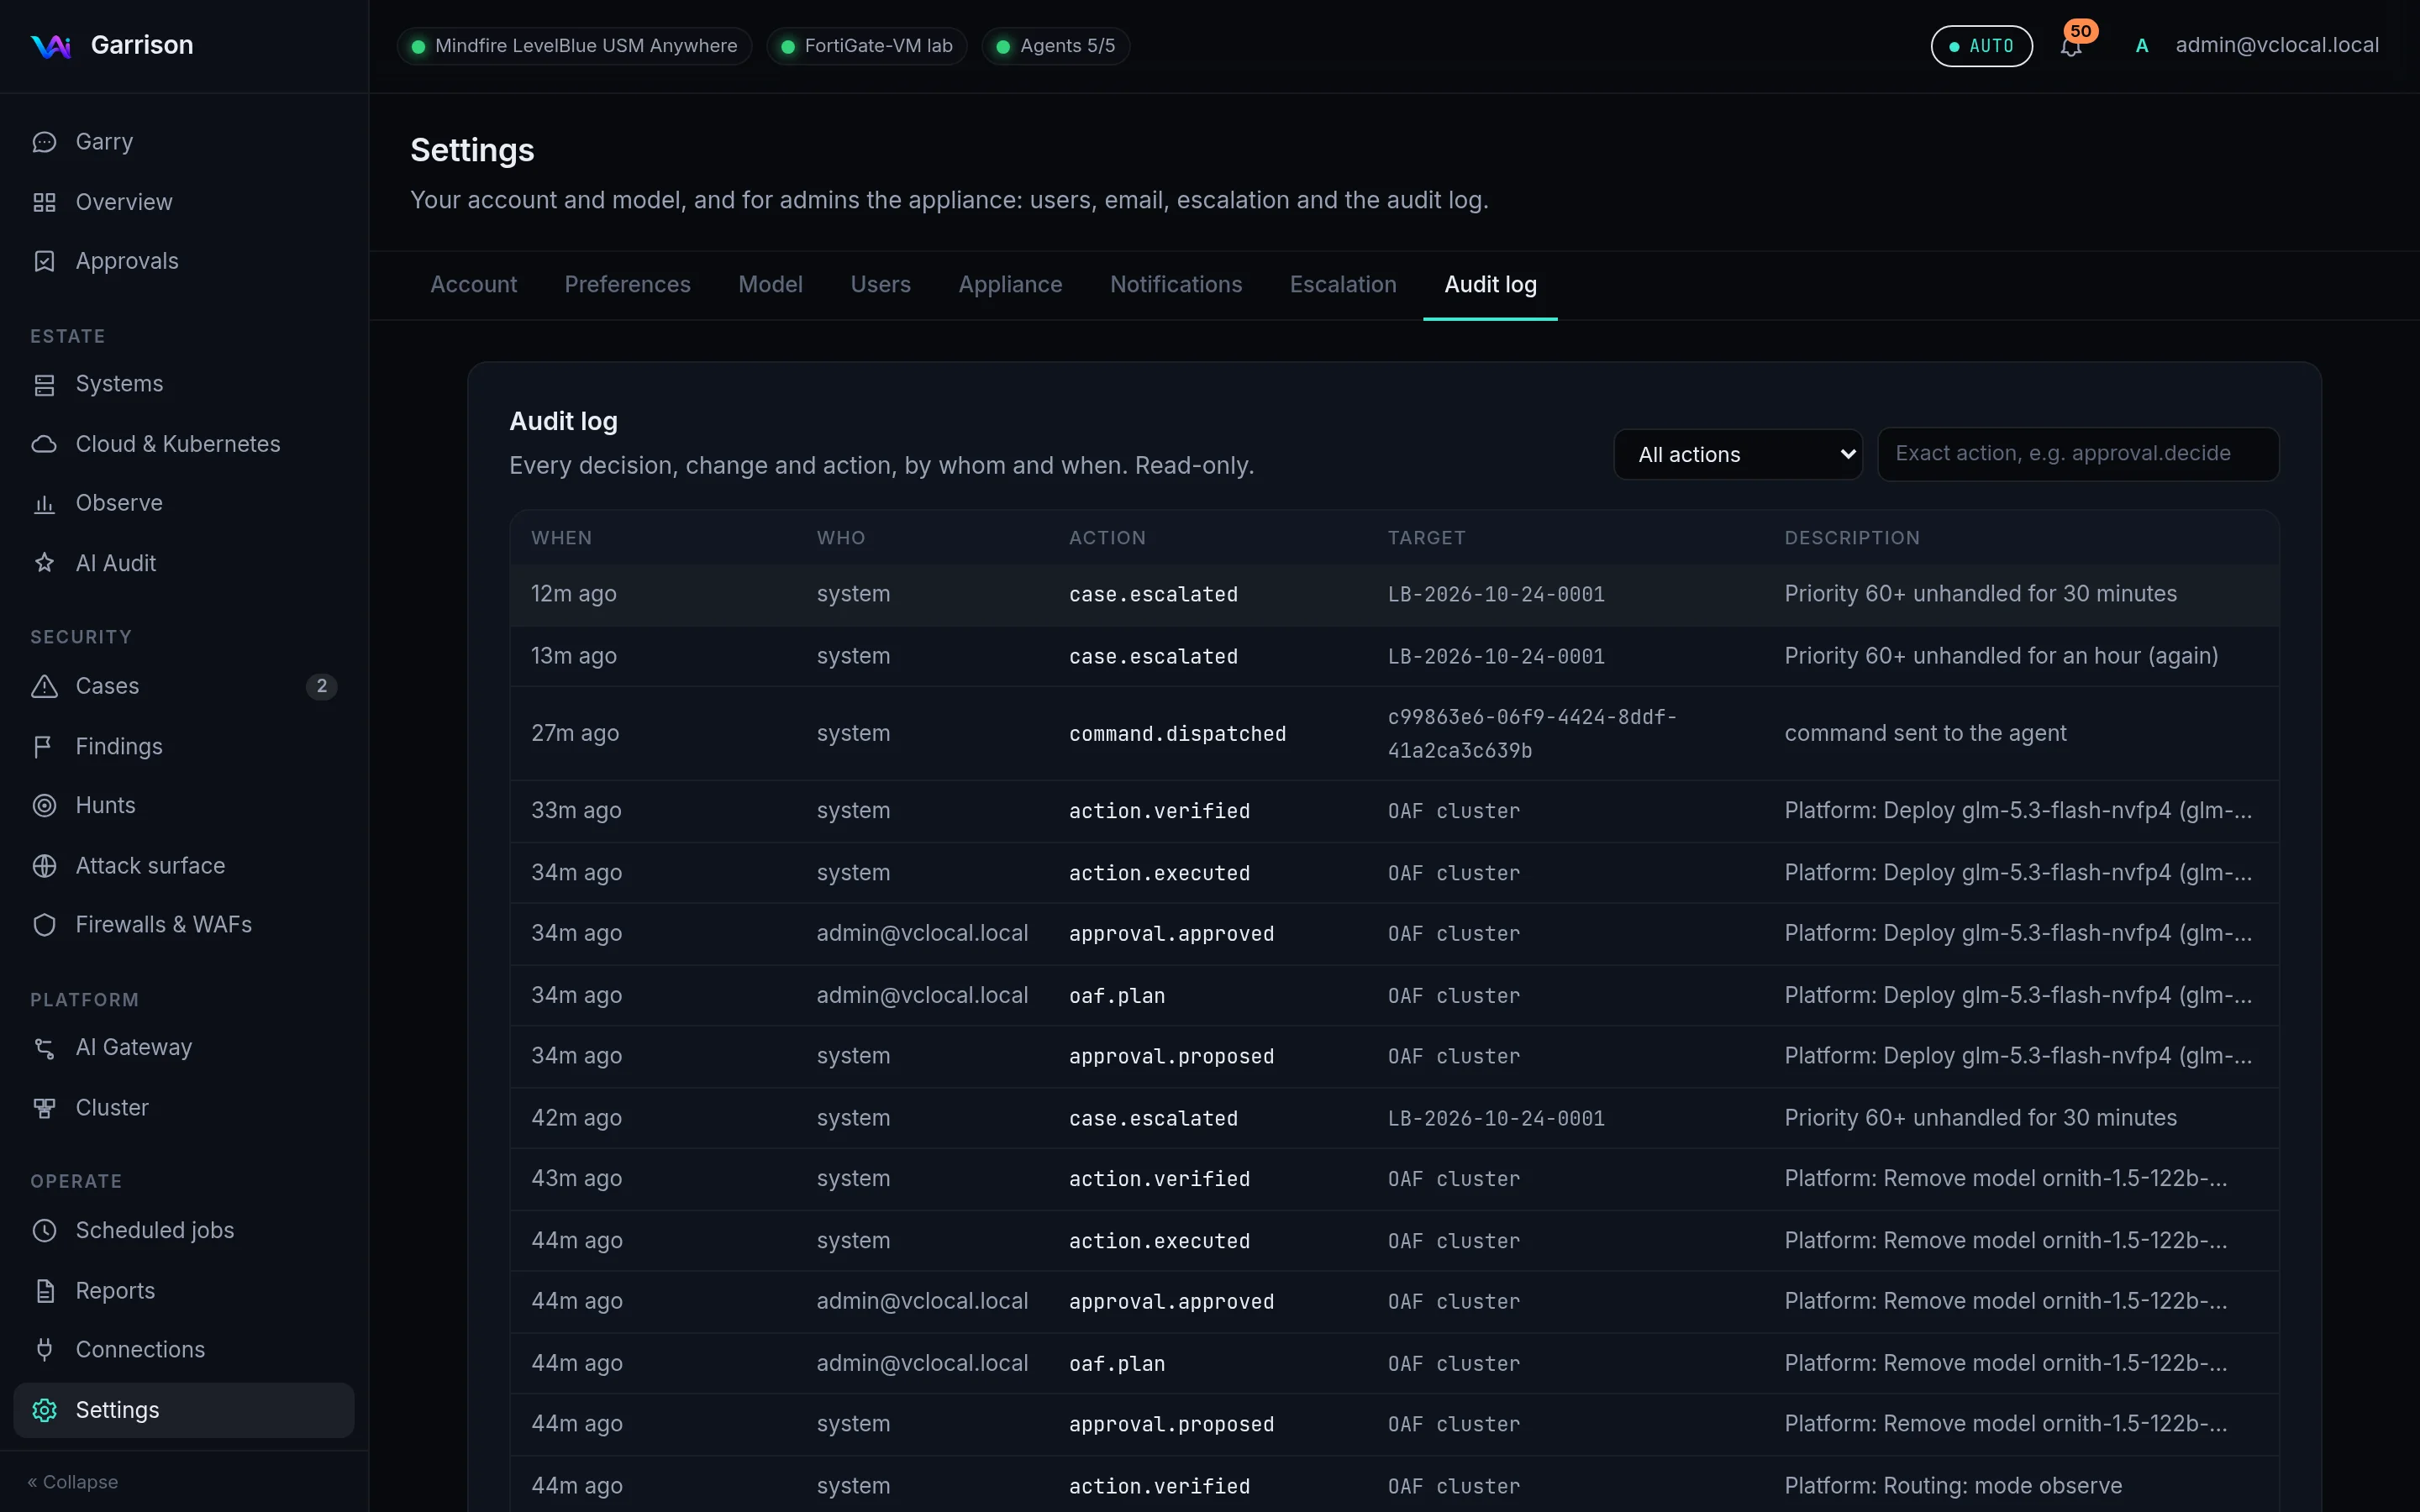Image resolution: width=2420 pixels, height=1512 pixels.
Task: Click the Mindfire LevelBlue USM Anywhere status pill
Action: pos(575,46)
